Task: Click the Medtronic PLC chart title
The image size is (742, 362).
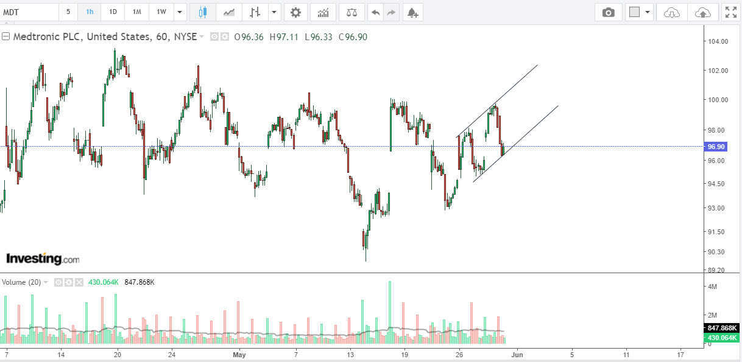Action: (105, 37)
